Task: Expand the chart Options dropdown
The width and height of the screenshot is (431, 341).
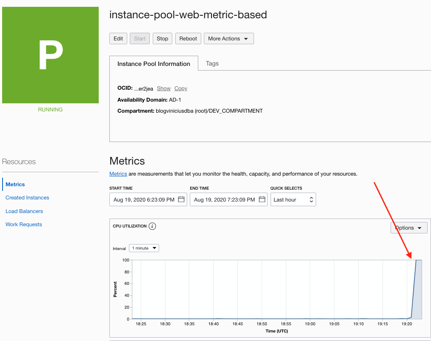Action: point(408,228)
